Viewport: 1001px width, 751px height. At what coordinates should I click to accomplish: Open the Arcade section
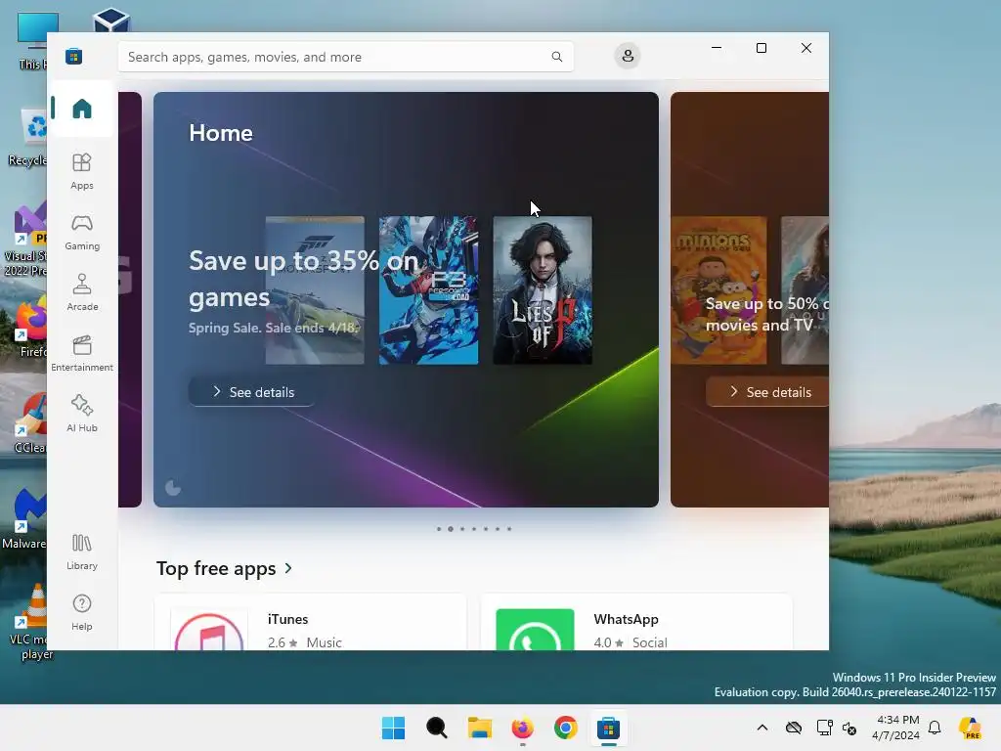tap(82, 292)
